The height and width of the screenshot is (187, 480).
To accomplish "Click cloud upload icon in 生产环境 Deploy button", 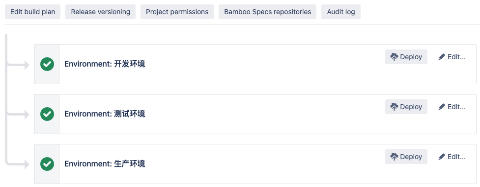I will pos(394,157).
